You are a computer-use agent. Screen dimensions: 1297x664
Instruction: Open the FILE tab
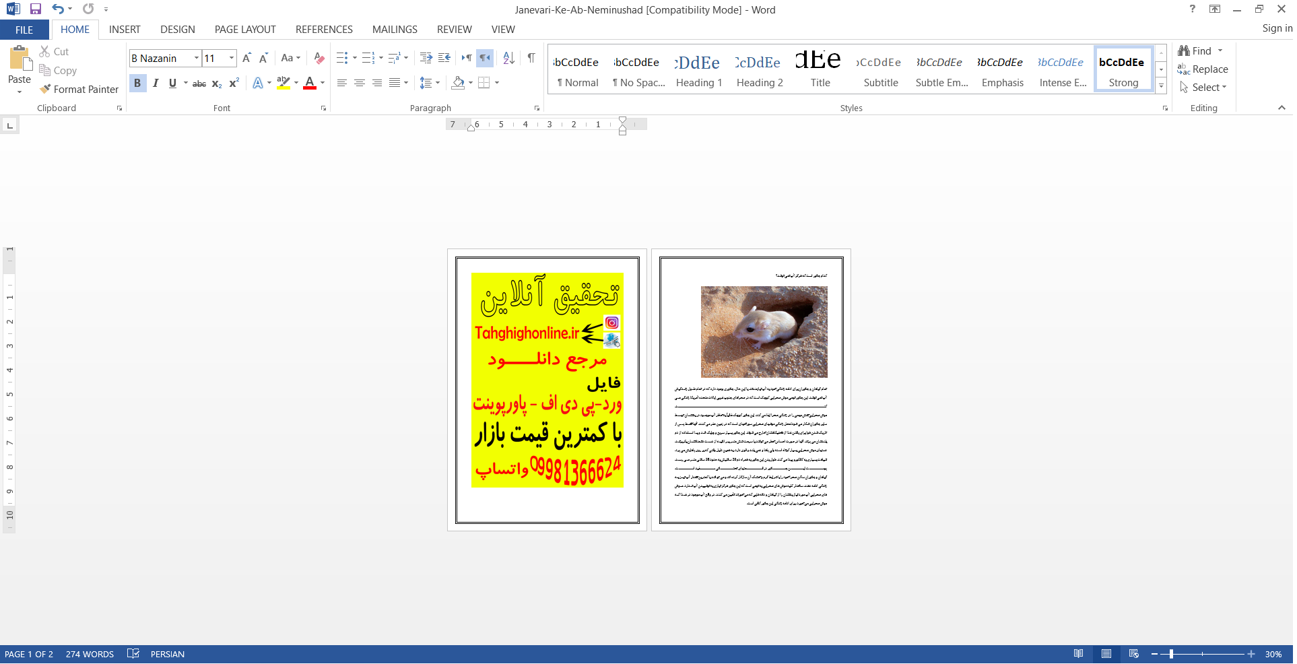tap(24, 30)
